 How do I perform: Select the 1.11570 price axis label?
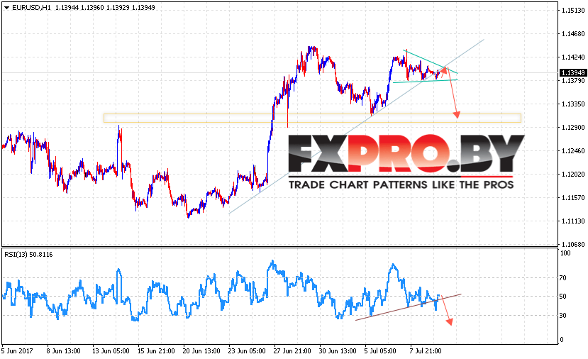tap(573, 198)
